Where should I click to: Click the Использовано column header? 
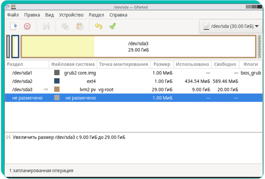(x=192, y=64)
